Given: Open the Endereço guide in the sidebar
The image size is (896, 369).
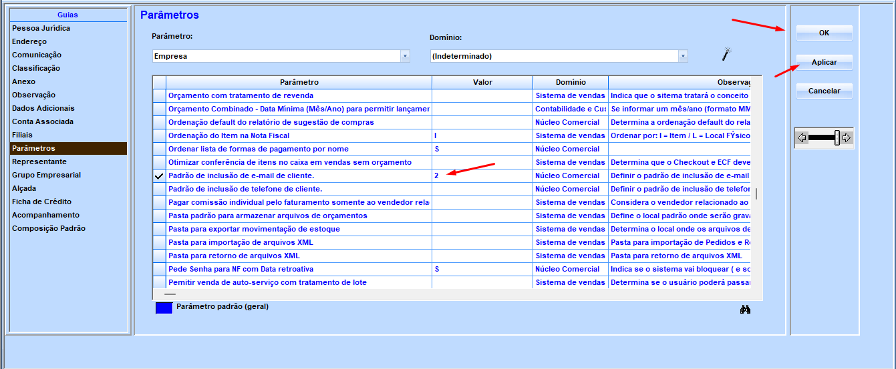Looking at the screenshot, I should pyautogui.click(x=29, y=41).
